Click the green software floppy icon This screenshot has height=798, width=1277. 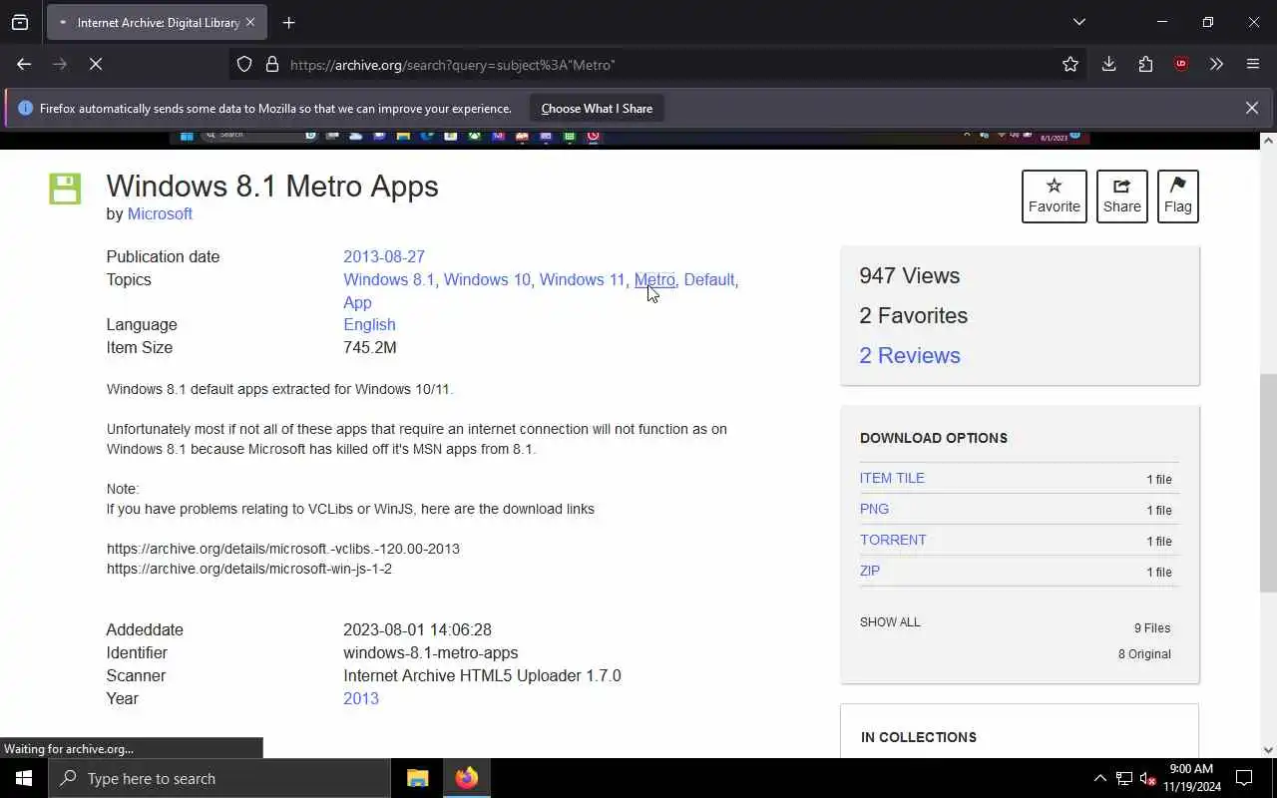(x=65, y=189)
